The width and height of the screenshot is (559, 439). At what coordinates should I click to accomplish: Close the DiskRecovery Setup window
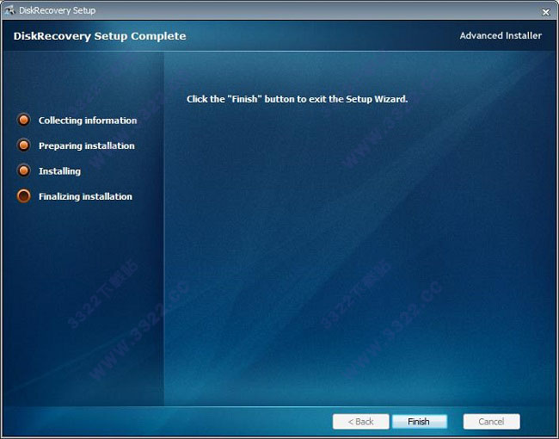pyautogui.click(x=546, y=12)
